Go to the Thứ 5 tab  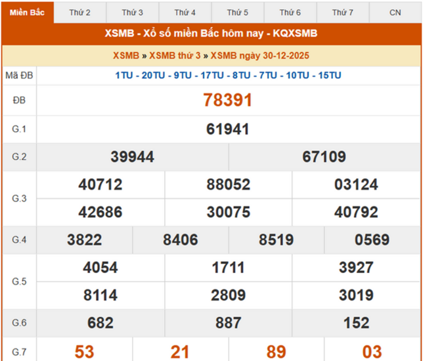tap(237, 12)
